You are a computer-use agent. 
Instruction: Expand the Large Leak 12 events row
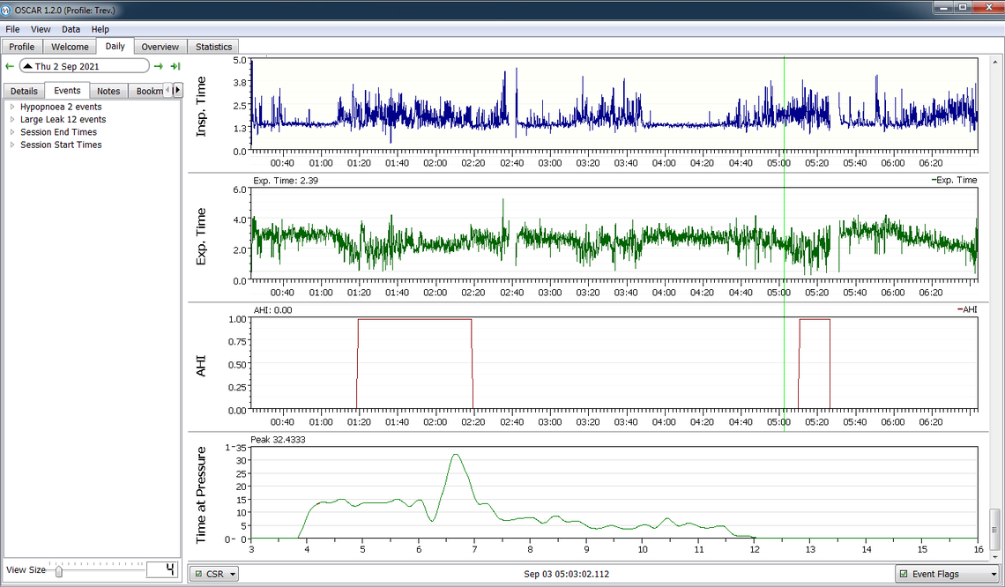coord(12,119)
